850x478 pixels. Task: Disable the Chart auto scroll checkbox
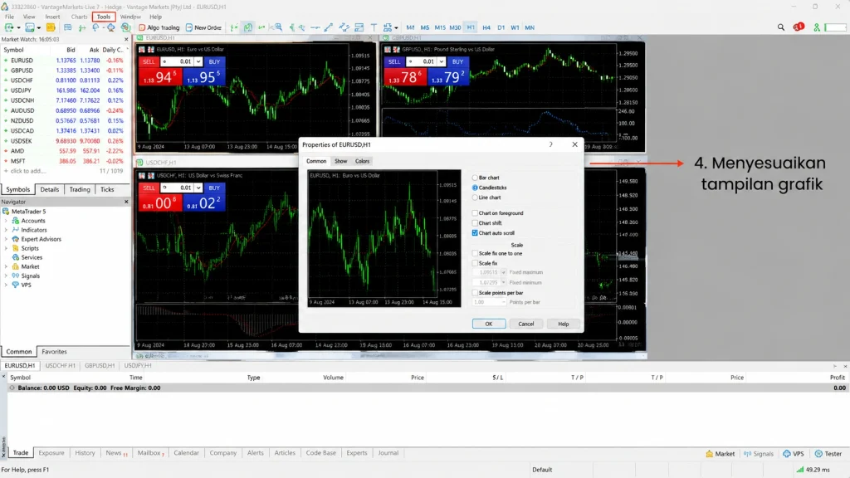coord(475,233)
